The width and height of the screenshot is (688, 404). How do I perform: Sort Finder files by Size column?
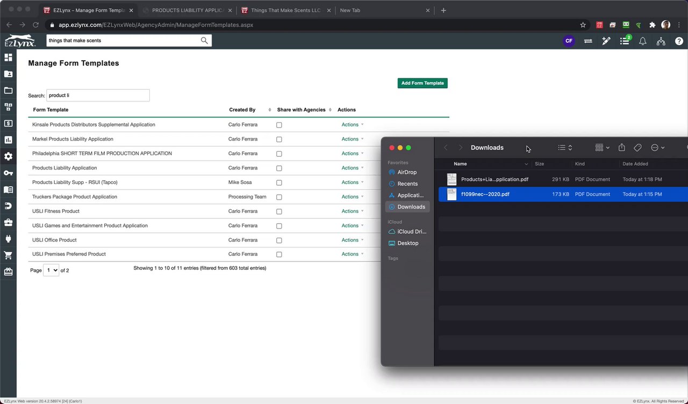point(540,164)
